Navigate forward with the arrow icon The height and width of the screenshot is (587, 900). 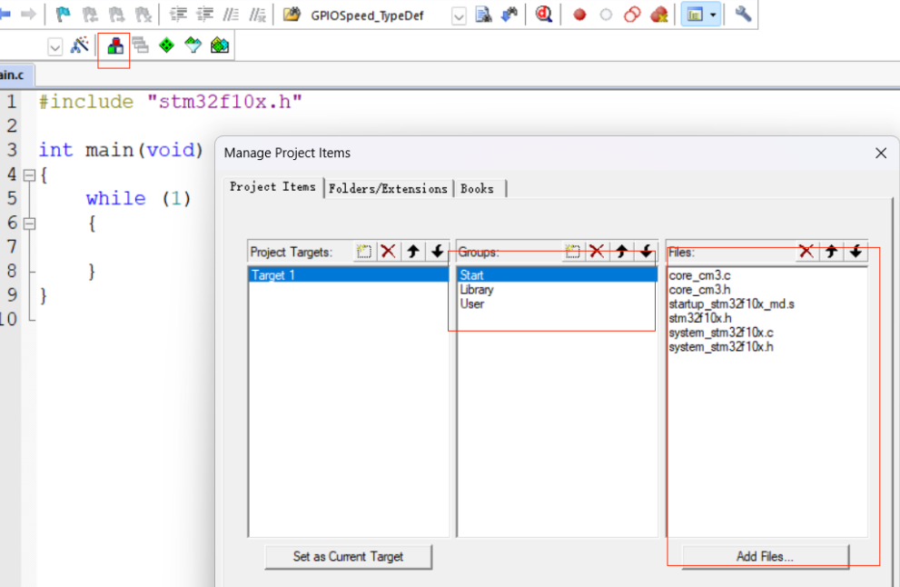[28, 14]
